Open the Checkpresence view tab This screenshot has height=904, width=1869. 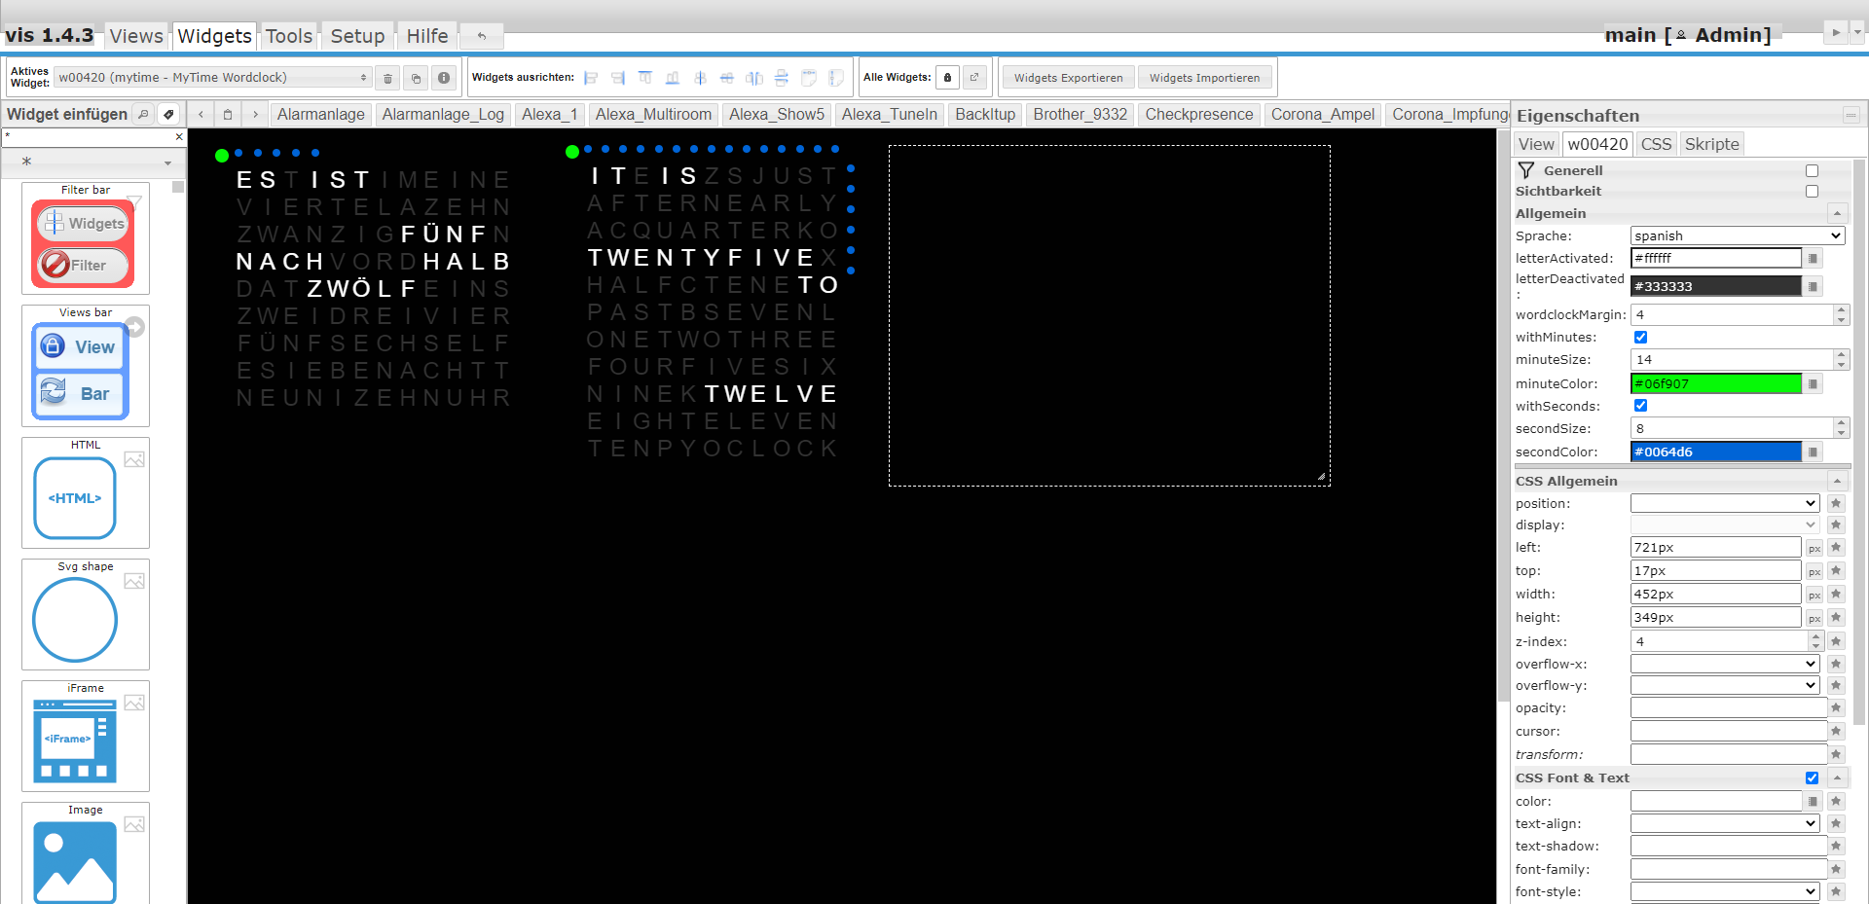tap(1198, 114)
